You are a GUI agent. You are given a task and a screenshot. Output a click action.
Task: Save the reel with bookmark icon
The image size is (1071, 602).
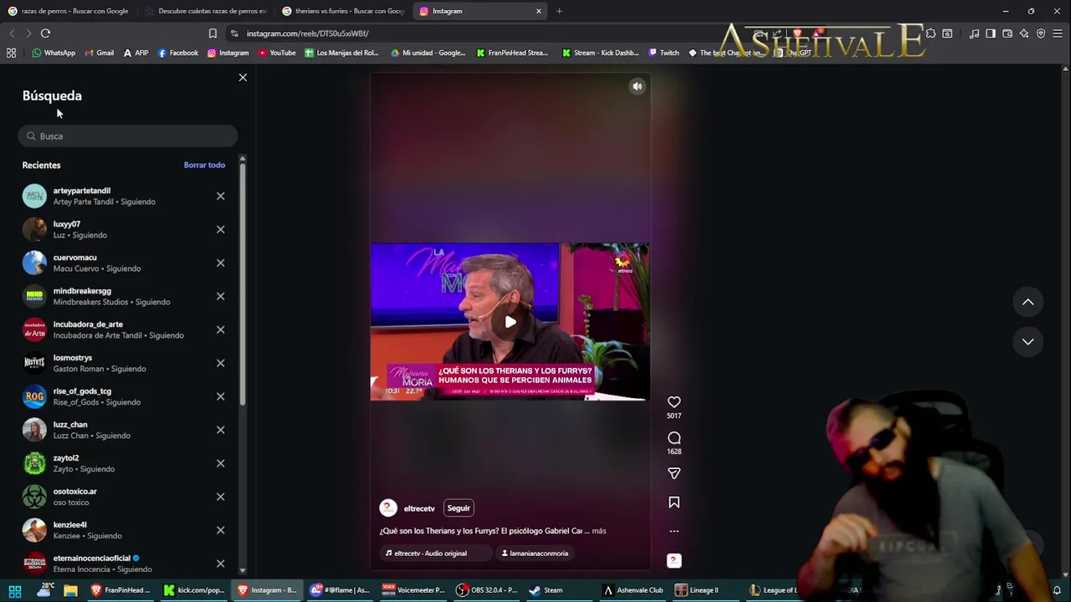pyautogui.click(x=674, y=503)
